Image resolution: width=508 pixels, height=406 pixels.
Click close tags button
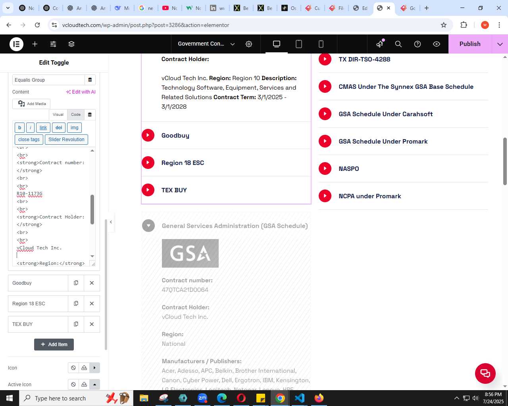(29, 140)
